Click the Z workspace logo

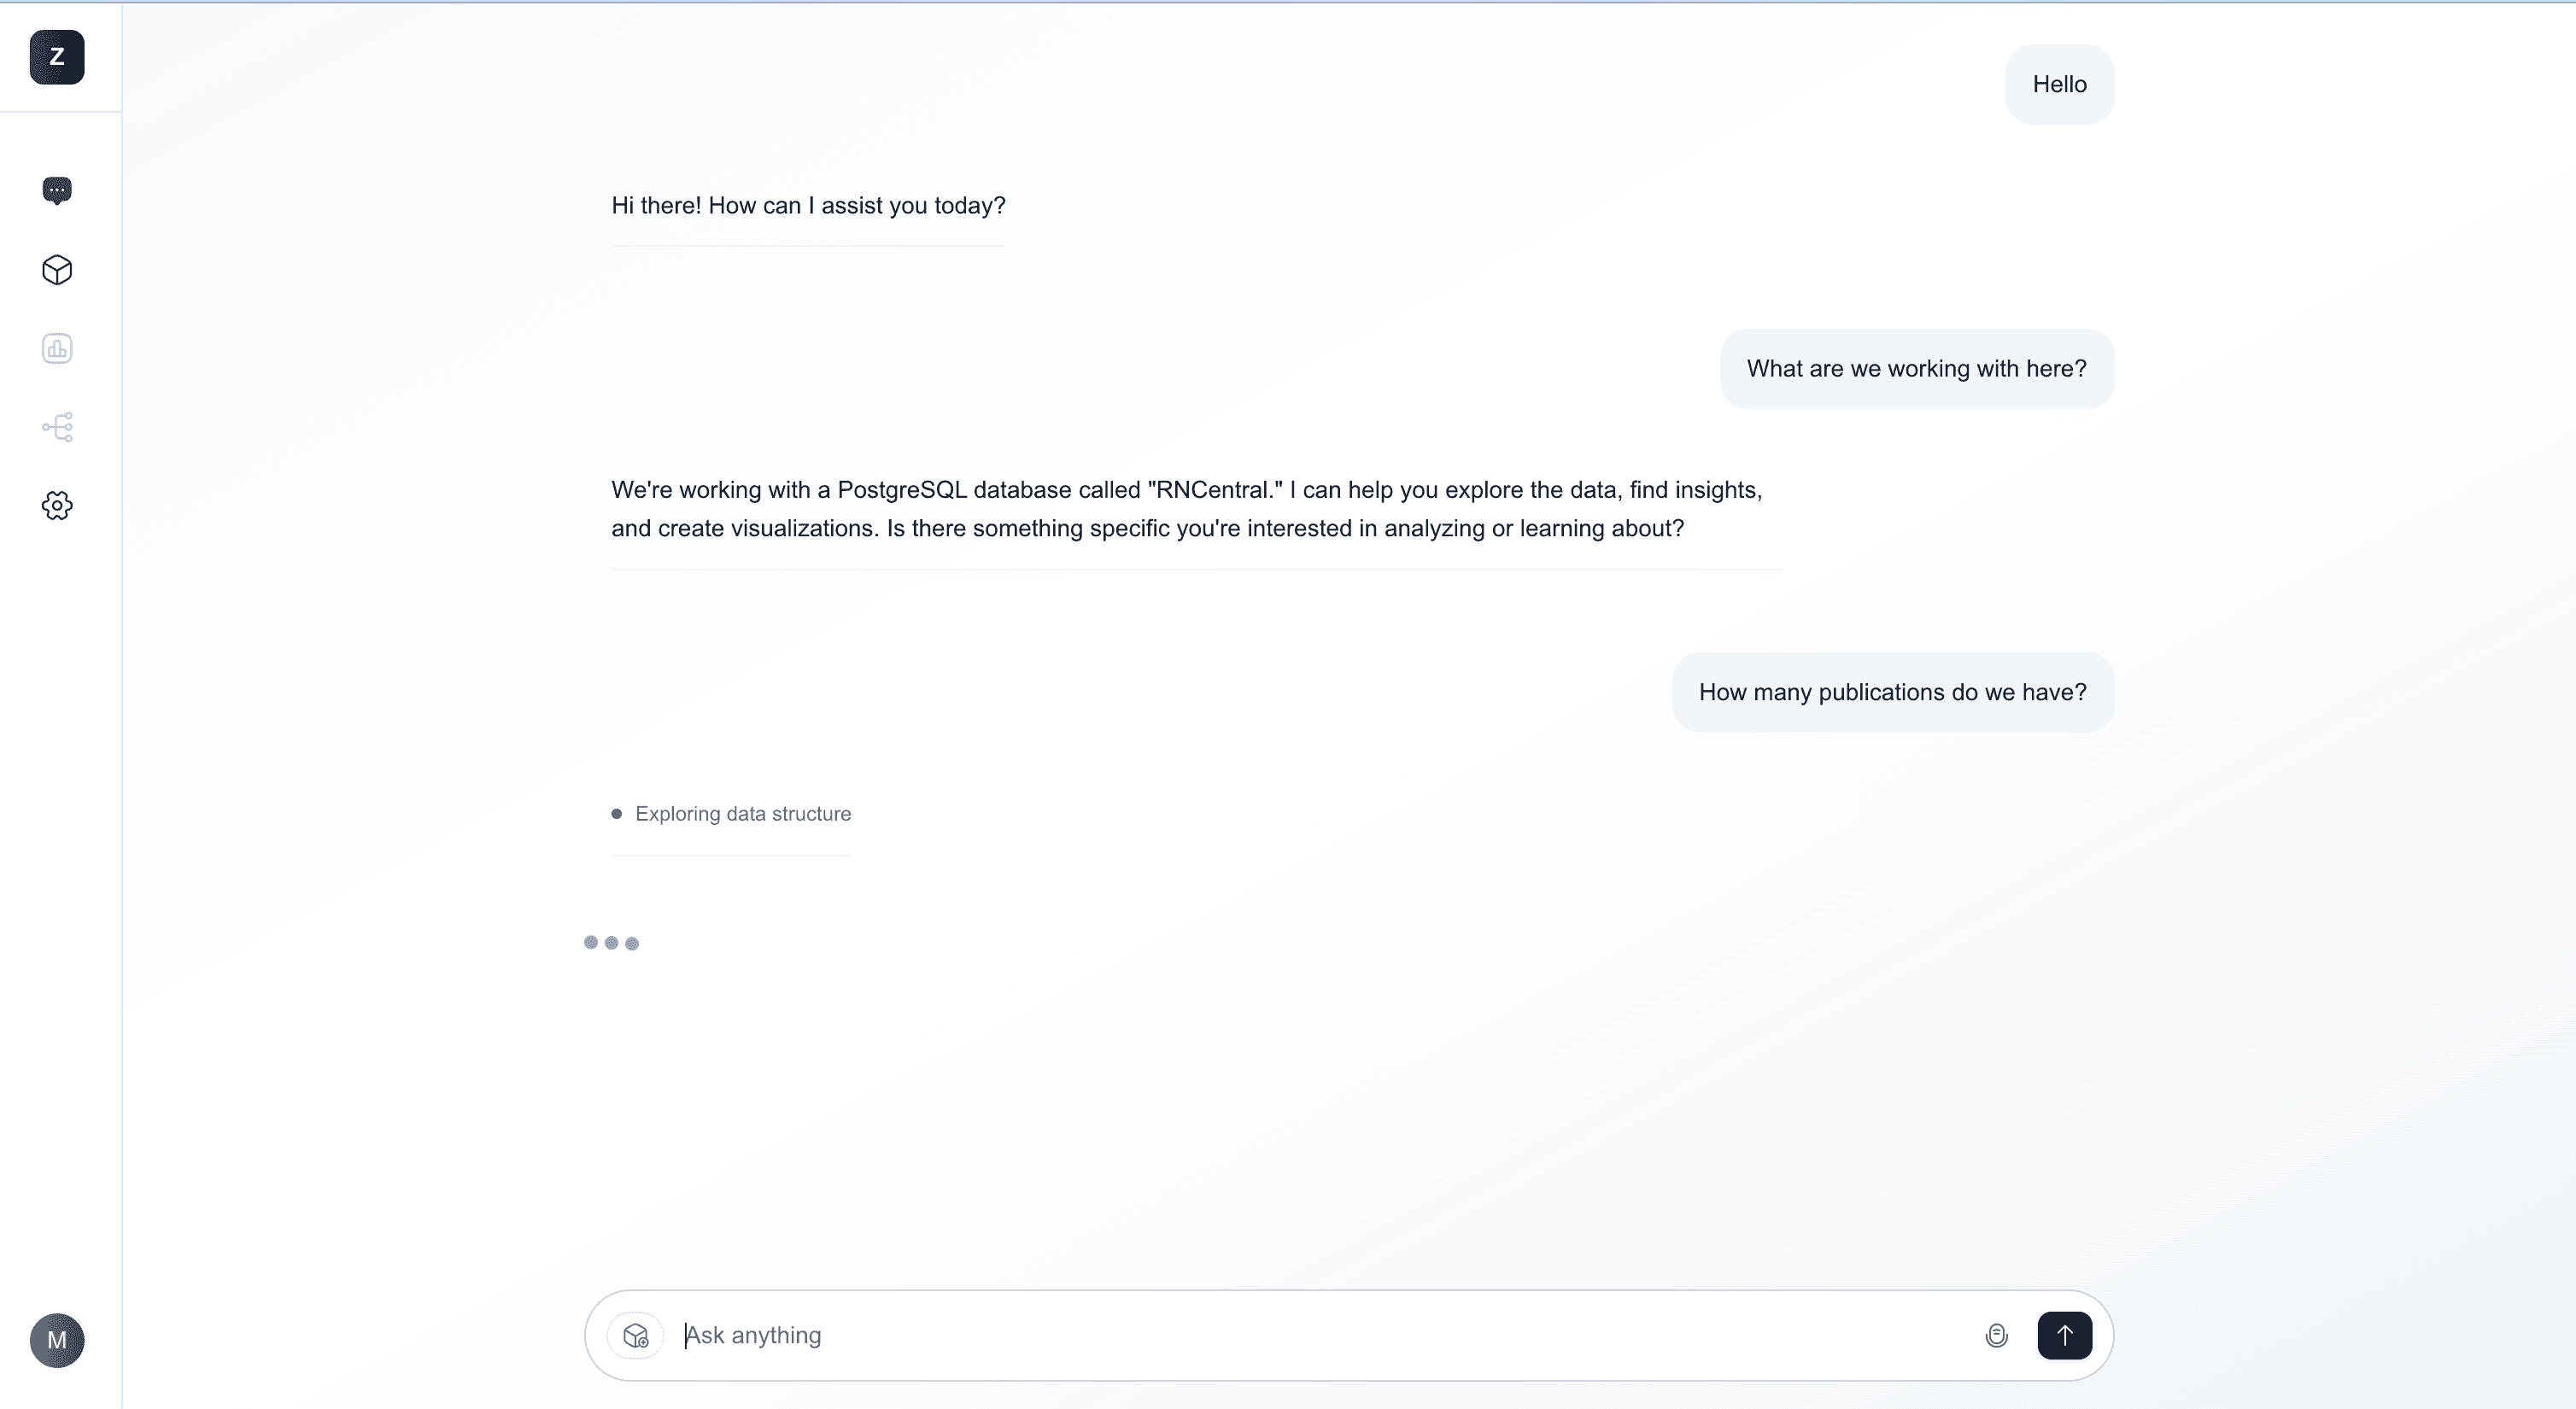click(x=56, y=57)
